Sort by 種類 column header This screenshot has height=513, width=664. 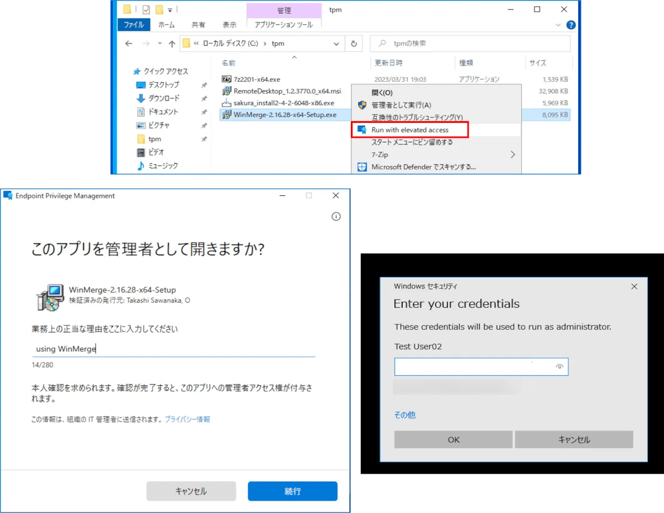tap(466, 63)
